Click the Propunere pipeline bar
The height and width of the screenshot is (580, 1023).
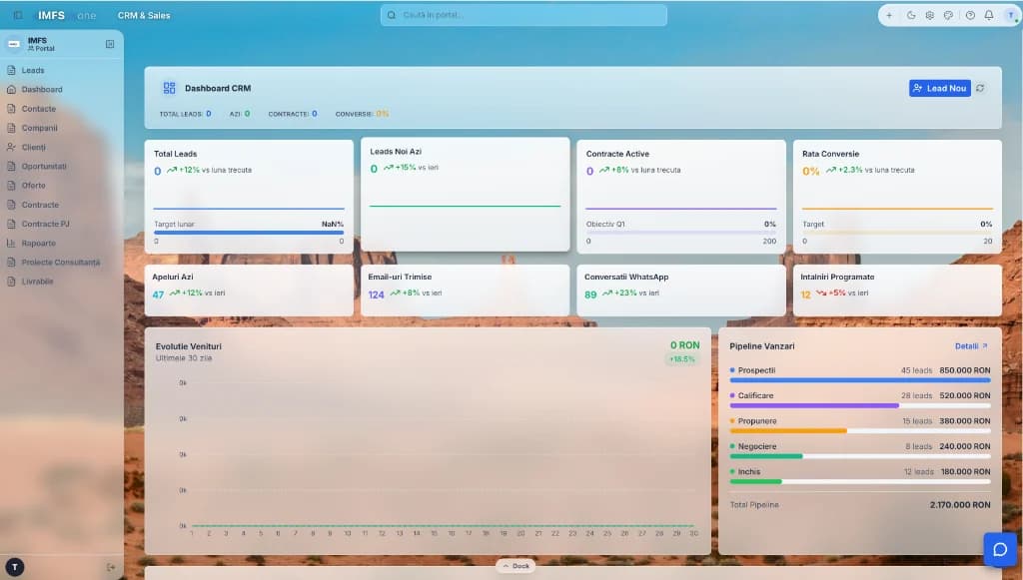coord(860,431)
